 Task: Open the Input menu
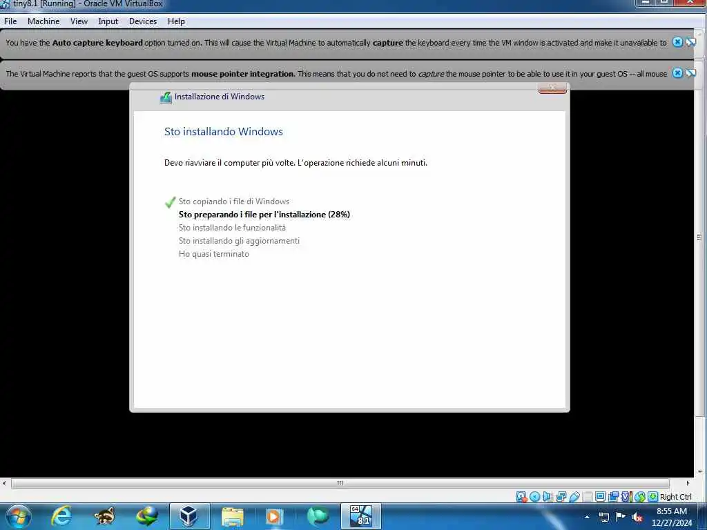(108, 21)
